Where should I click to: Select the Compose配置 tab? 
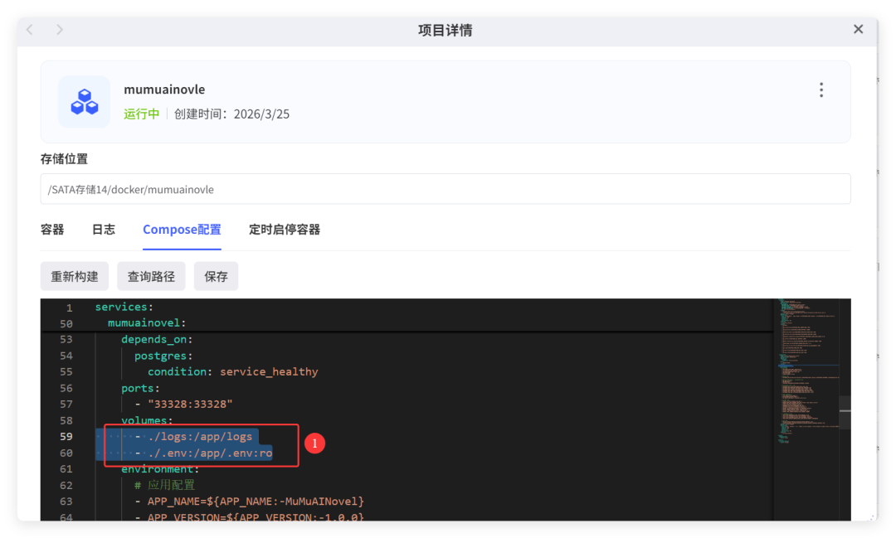pos(182,230)
